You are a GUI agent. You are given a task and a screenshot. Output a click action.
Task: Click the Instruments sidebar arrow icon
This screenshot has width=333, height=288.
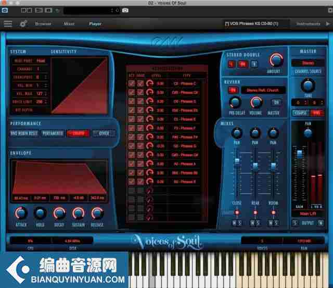[x=328, y=23]
